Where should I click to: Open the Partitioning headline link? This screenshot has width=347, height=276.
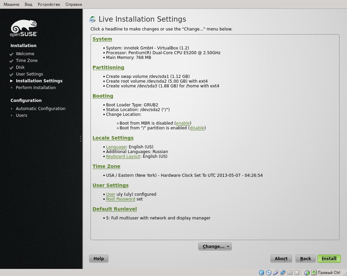pos(108,67)
